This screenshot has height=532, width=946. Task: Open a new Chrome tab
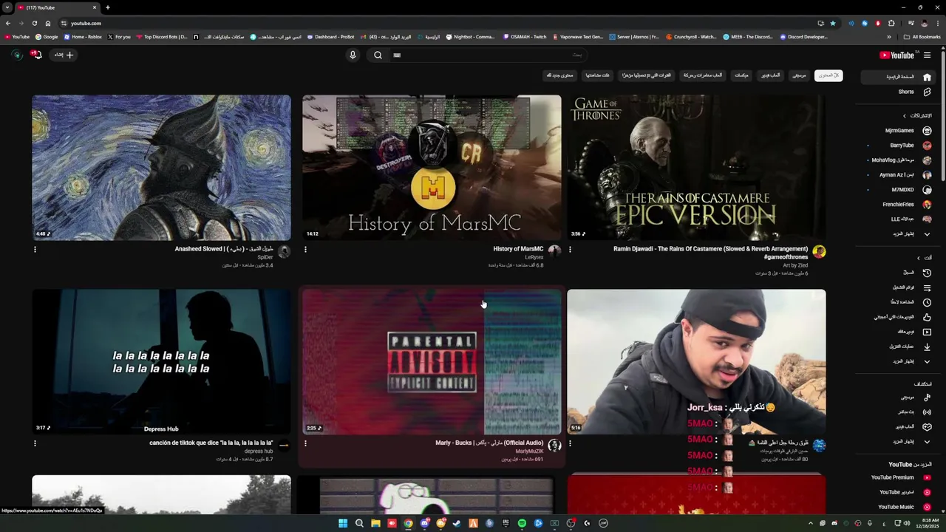coord(107,7)
